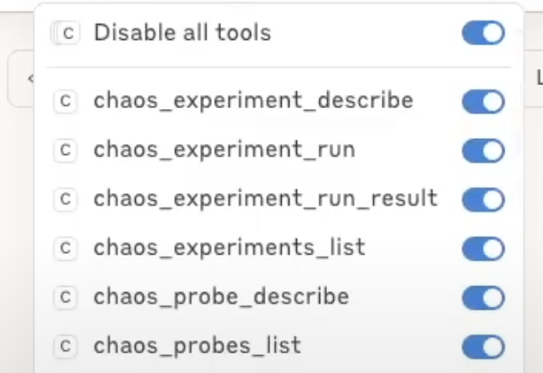Turn off the chaos_probe_describe toggle
Viewport: 543px width, 373px height.
[x=483, y=297]
